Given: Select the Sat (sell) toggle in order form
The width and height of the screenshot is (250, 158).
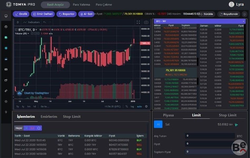Looking at the screenshot, I should tap(167, 124).
